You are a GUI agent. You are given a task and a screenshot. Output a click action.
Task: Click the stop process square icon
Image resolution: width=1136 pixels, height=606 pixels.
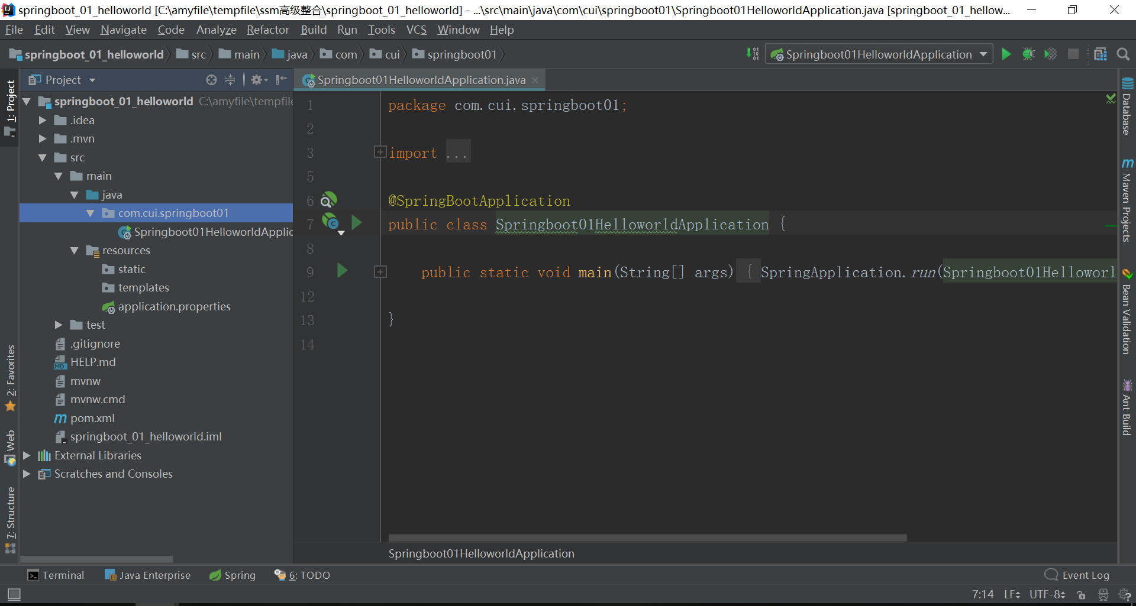[x=1073, y=54]
